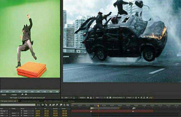Click the in point timecode in footage panel
Image resolution: width=181 pixels, height=117 pixels.
(4, 95)
